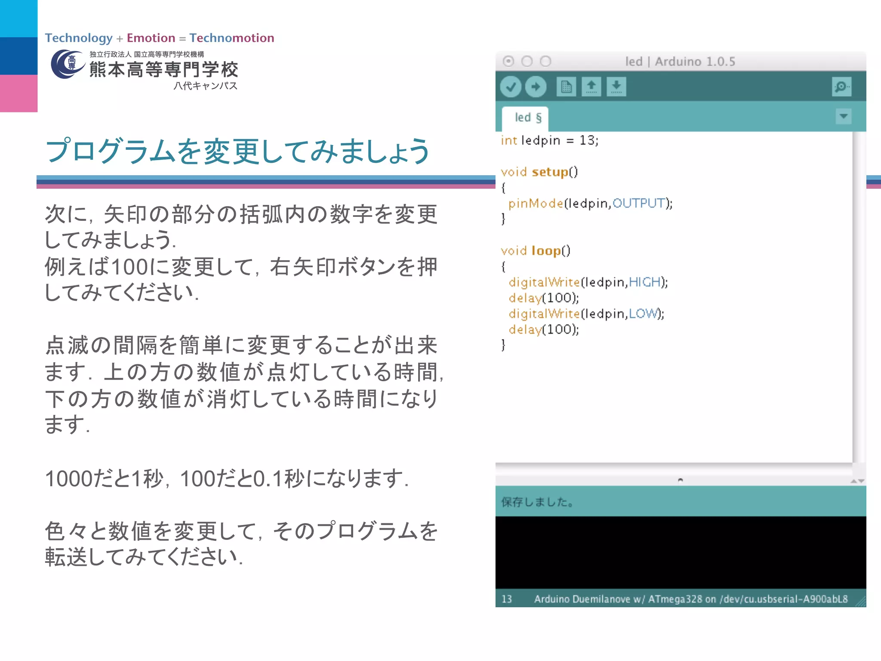Click the Arduino window title bar text
The image size is (881, 661).
click(x=680, y=62)
